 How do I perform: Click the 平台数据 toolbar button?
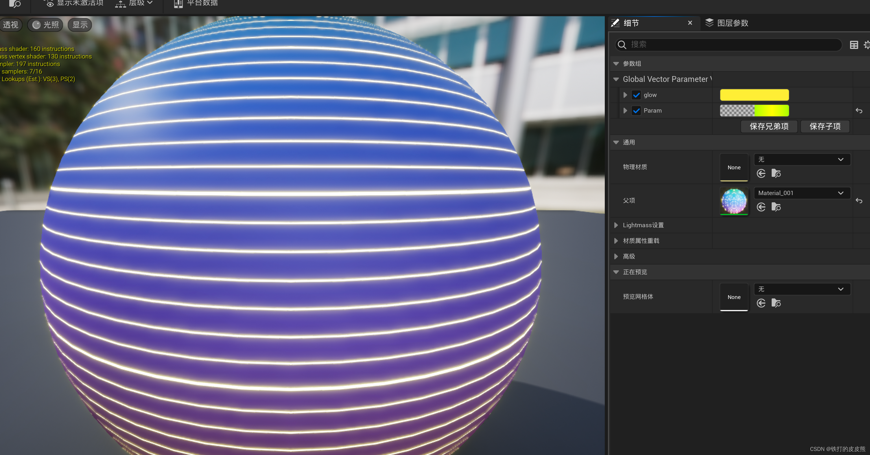pyautogui.click(x=196, y=3)
